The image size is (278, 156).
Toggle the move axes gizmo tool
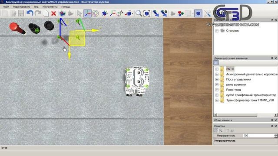click(x=88, y=13)
